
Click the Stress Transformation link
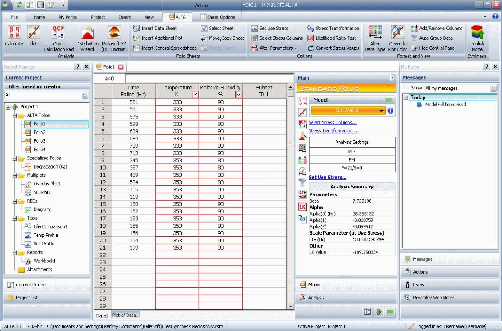pos(333,131)
